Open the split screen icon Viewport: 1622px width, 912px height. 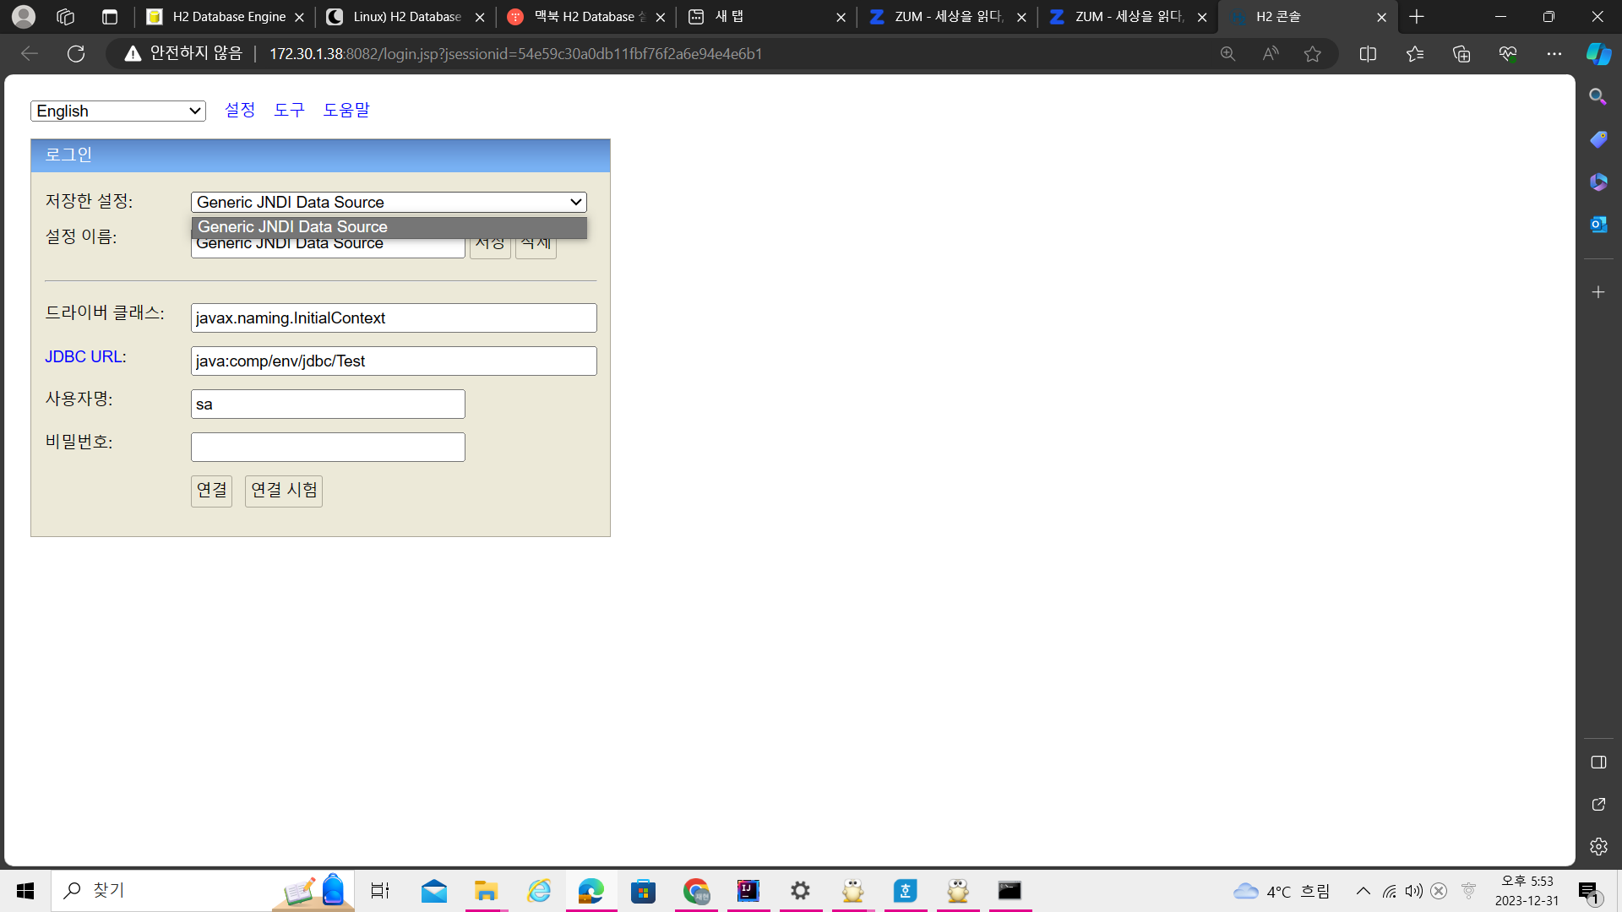click(1368, 54)
